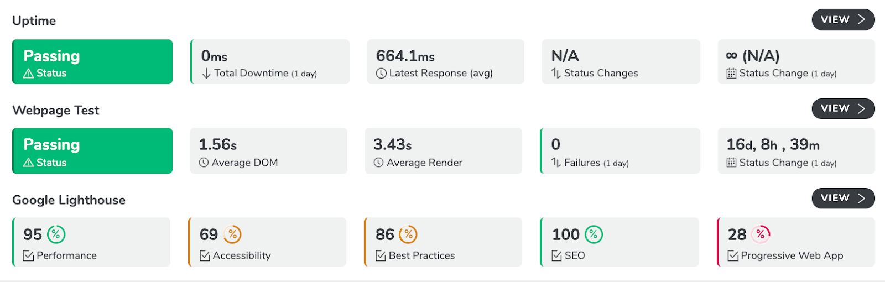This screenshot has height=282, width=885.
Task: Open the Google Lighthouse VIEW button
Action: (x=843, y=198)
